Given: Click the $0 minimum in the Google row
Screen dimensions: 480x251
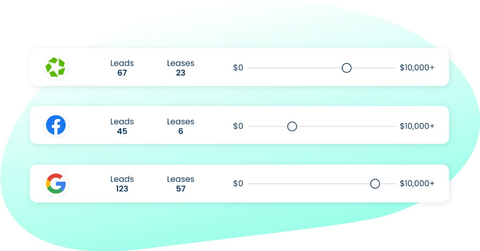Looking at the screenshot, I should point(238,184).
